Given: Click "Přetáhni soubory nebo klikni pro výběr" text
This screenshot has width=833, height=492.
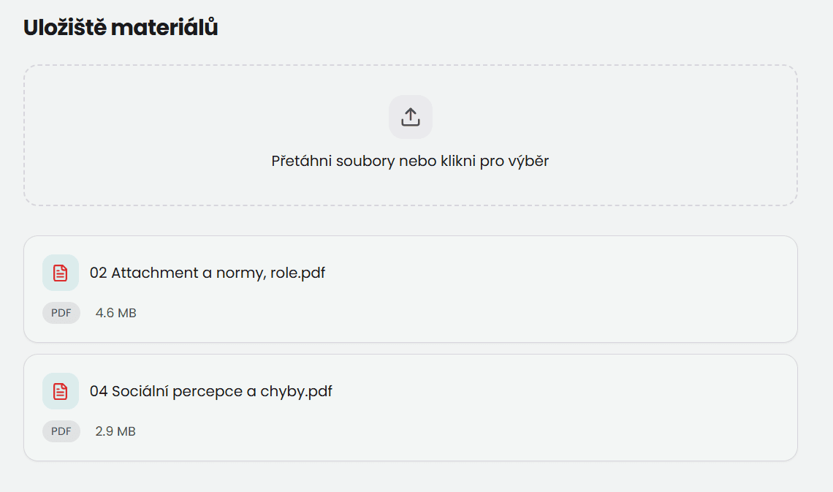Looking at the screenshot, I should pos(410,161).
